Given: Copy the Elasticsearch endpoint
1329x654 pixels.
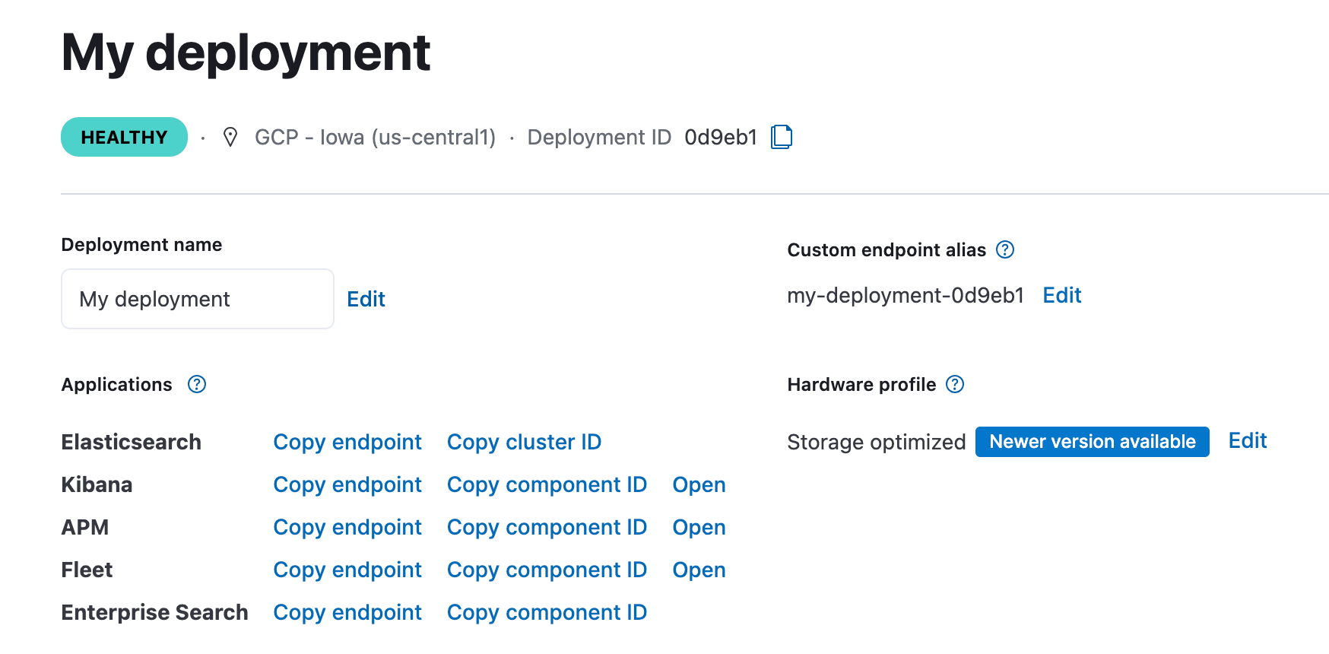Looking at the screenshot, I should 347,442.
